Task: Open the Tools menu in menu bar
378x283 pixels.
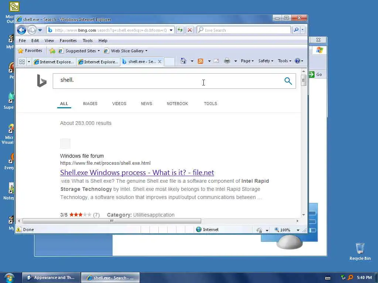Action: click(x=87, y=41)
